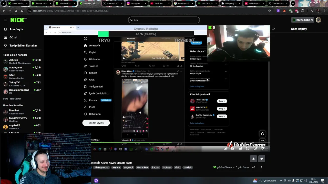The height and width of the screenshot is (184, 328).
Task: Collapse the Chat Replay panel
Action: tap(273, 29)
